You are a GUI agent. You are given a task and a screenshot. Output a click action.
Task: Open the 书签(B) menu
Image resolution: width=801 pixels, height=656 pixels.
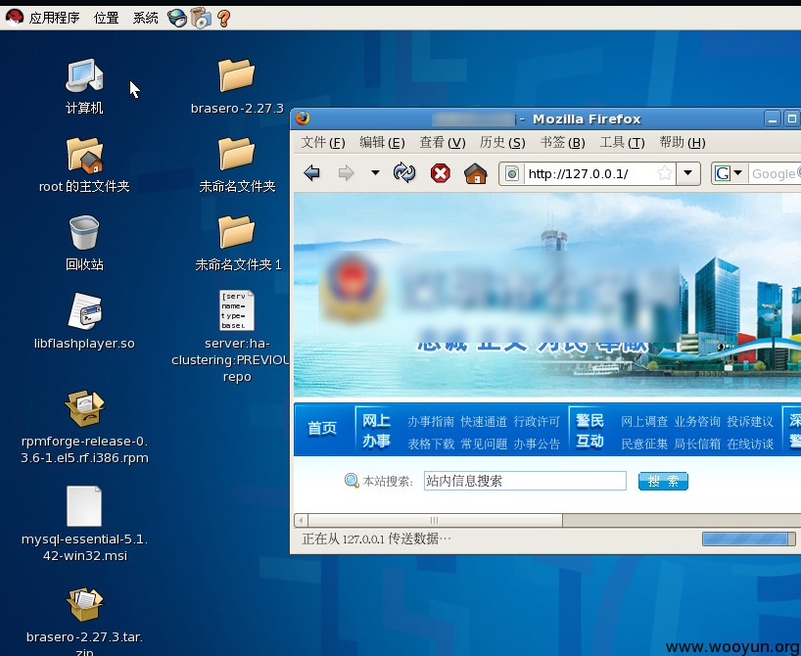562,143
